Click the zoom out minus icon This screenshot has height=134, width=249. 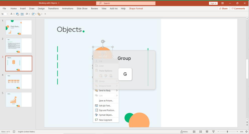click(218, 132)
